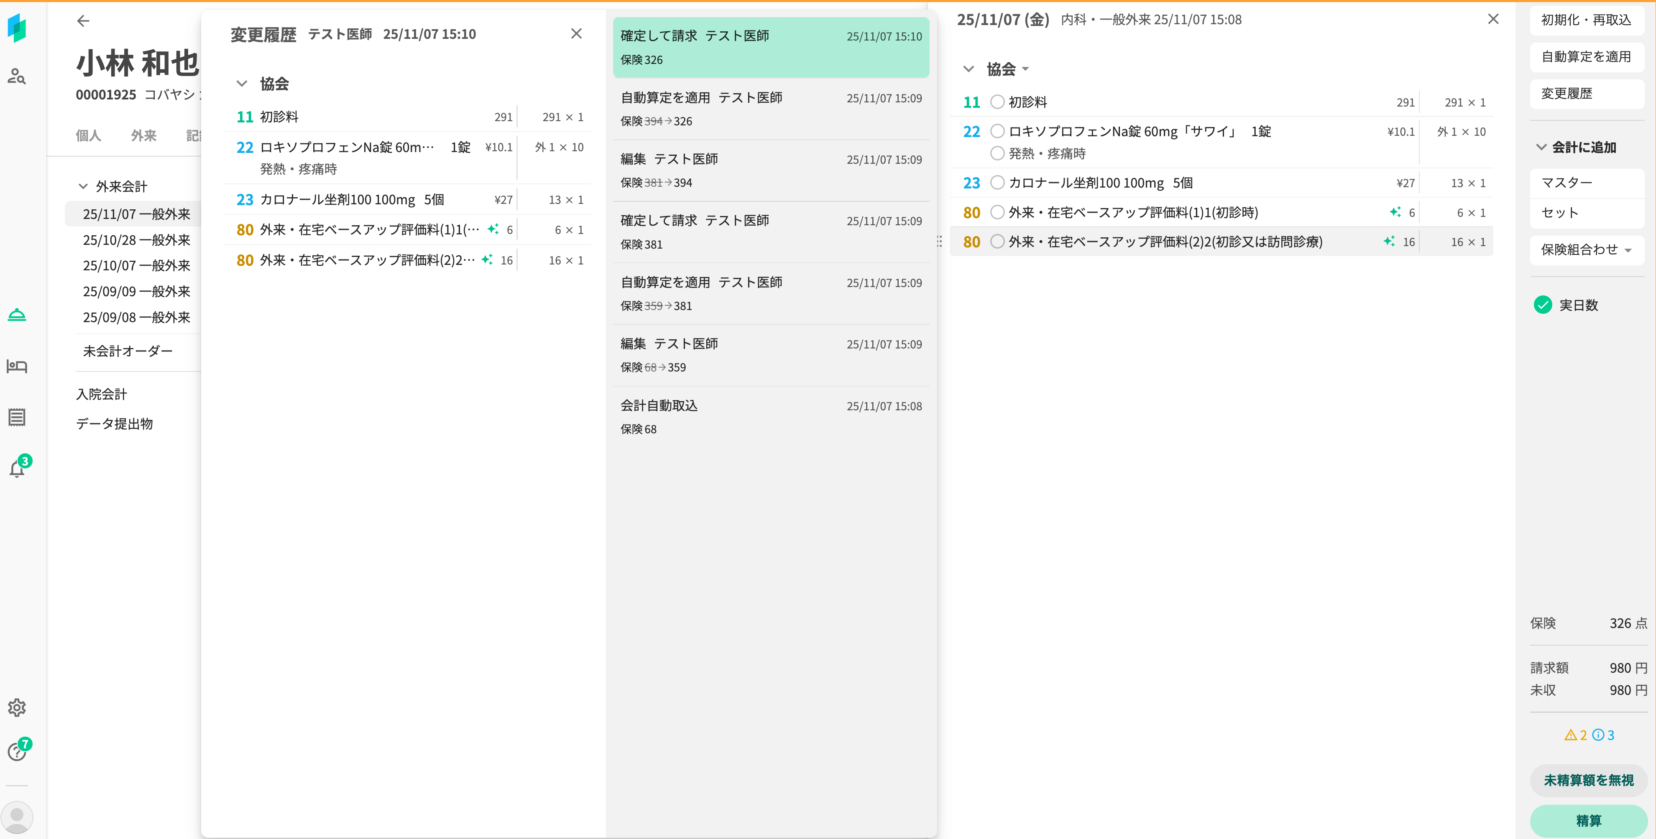
Task: Collapse the 会計に追加 section
Action: point(1541,147)
